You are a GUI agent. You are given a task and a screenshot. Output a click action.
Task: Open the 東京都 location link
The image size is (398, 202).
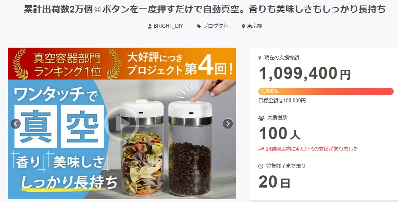[x=255, y=26]
